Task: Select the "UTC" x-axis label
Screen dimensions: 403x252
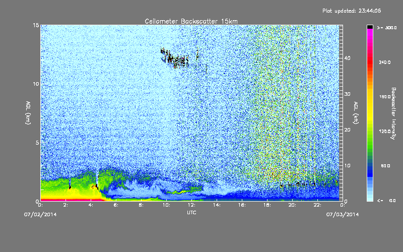Action: click(191, 212)
